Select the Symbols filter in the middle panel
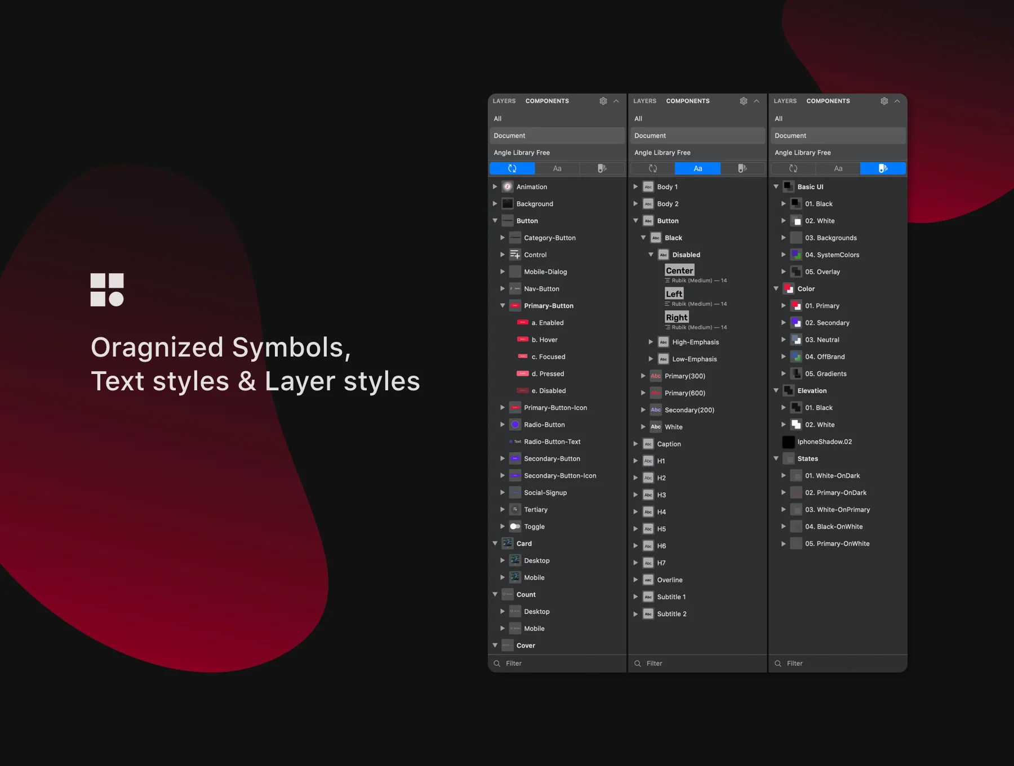The image size is (1014, 766). pyautogui.click(x=653, y=168)
